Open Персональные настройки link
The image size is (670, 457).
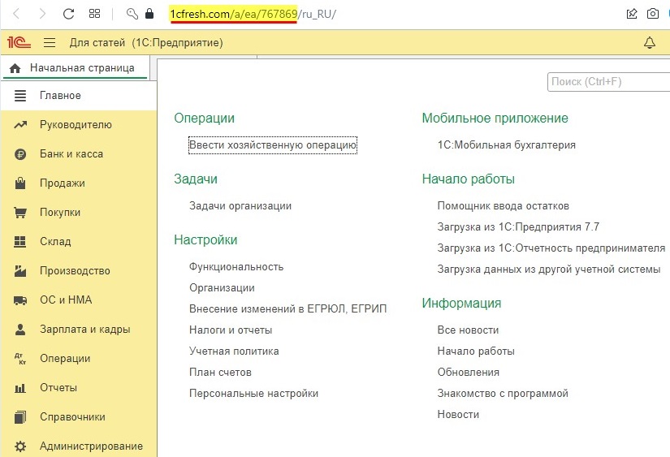(254, 394)
